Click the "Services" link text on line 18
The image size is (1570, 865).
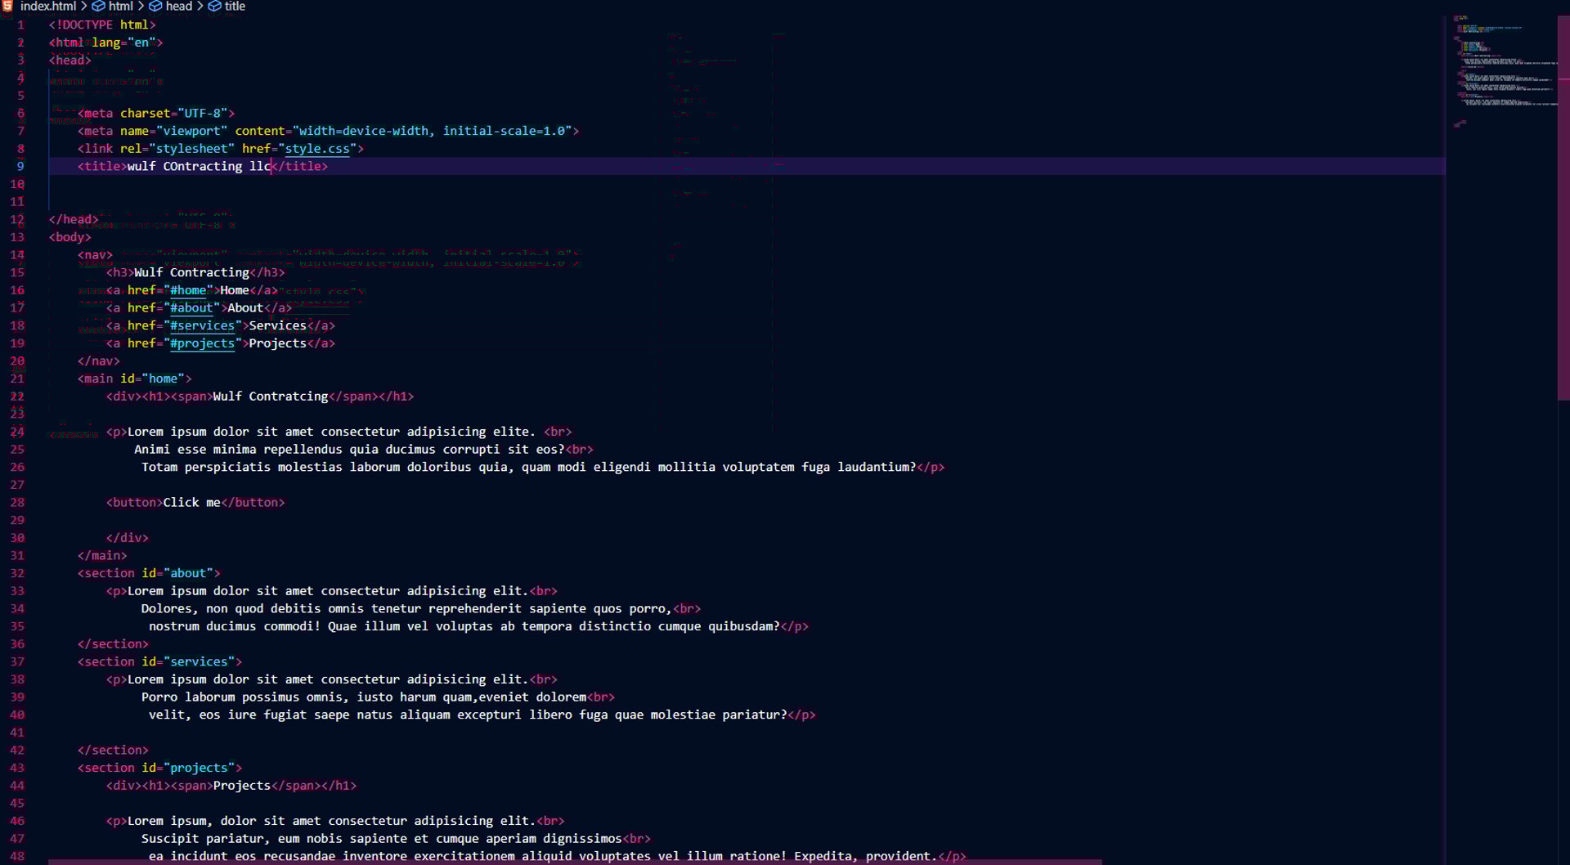pyautogui.click(x=278, y=325)
